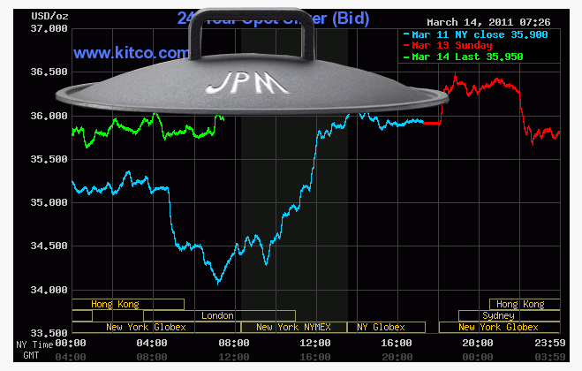This screenshot has width=582, height=371.
Task: Click the USD/oz axis label
Action: pyautogui.click(x=49, y=16)
